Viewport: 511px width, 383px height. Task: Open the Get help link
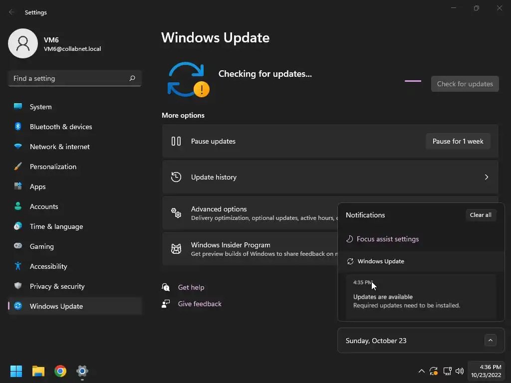point(191,287)
